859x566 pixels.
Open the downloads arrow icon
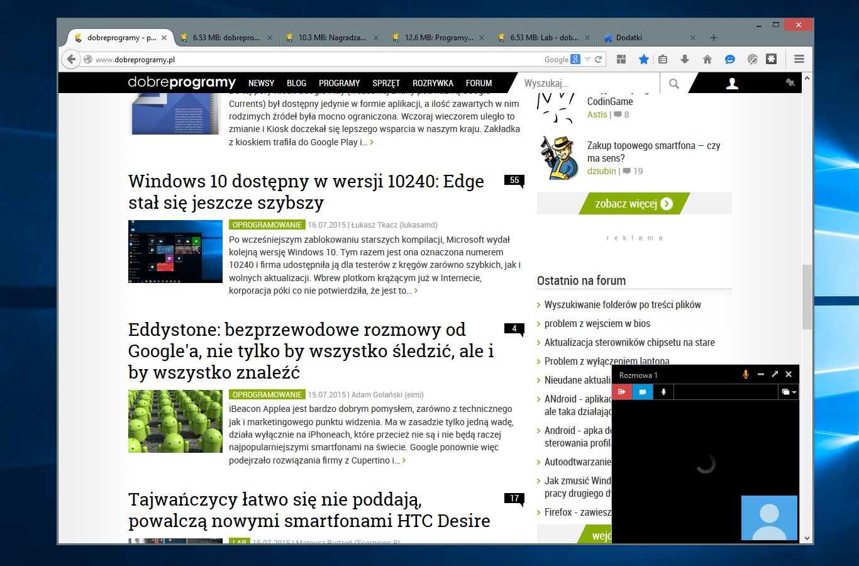pyautogui.click(x=685, y=59)
